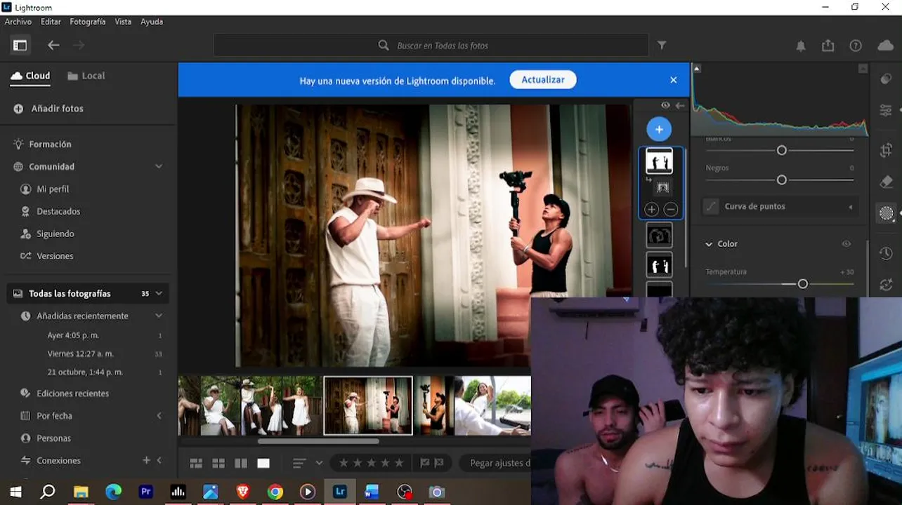Switch to square grid view

click(218, 463)
